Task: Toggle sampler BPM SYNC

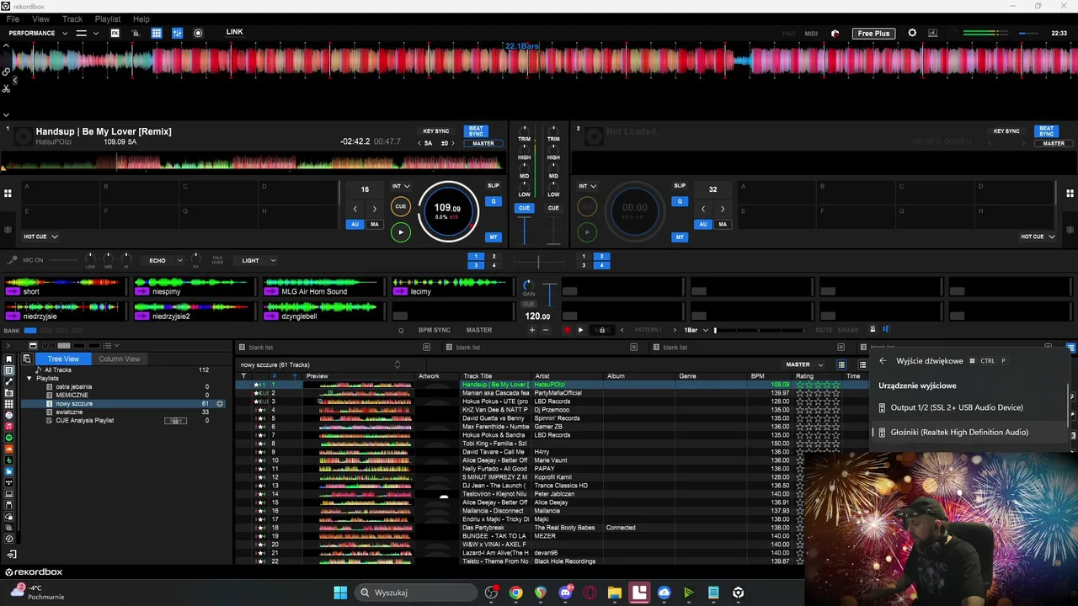Action: pyautogui.click(x=435, y=330)
